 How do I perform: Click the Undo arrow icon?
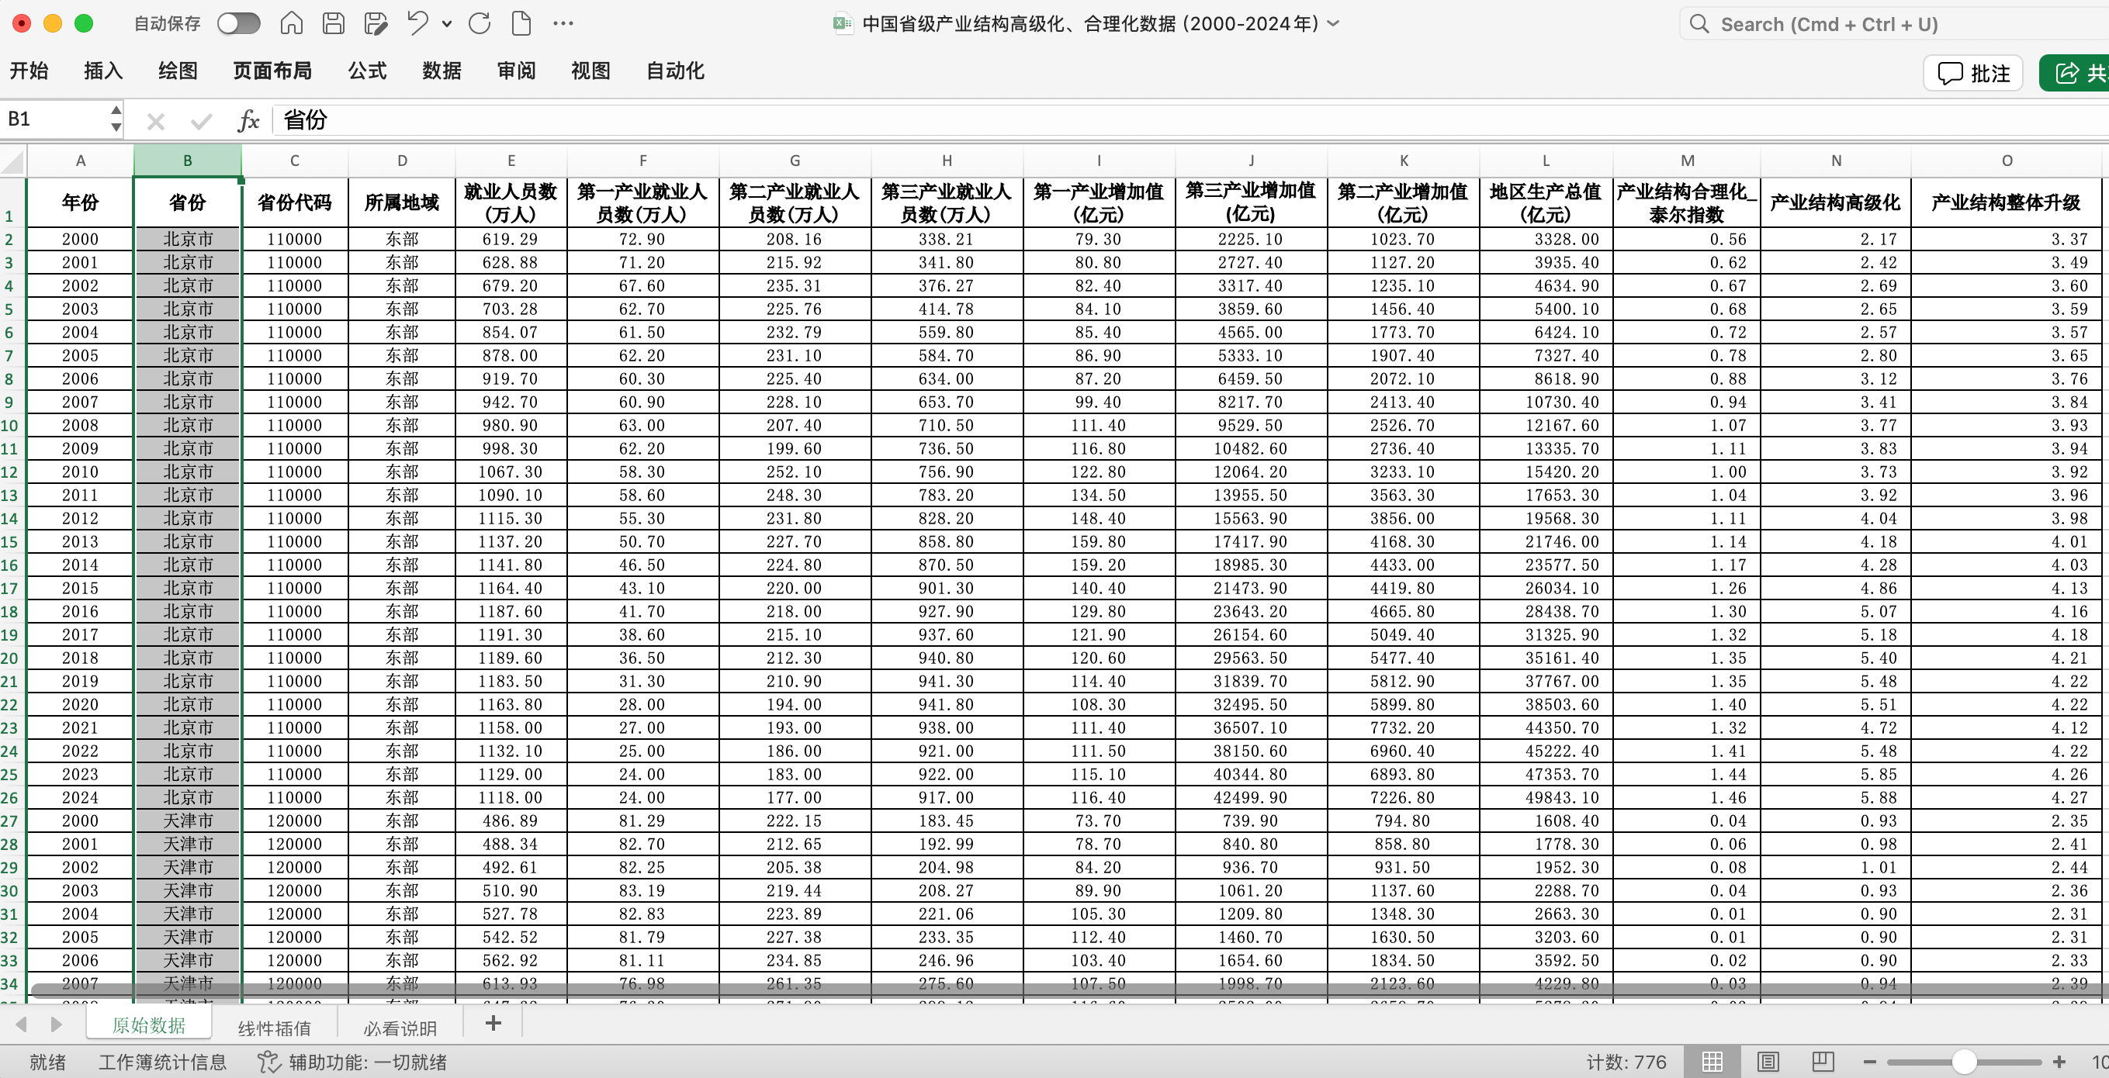click(x=417, y=23)
